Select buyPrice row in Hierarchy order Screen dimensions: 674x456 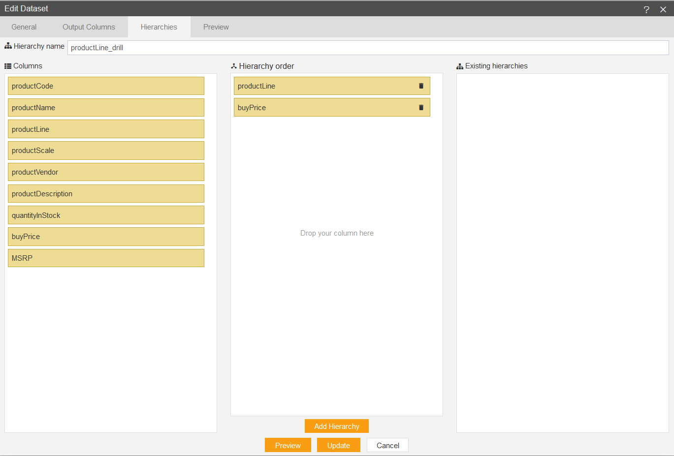pyautogui.click(x=332, y=107)
